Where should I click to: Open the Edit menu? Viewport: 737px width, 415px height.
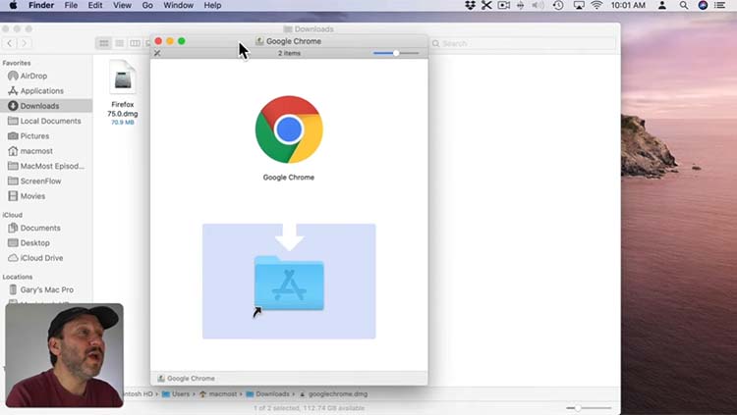click(x=95, y=5)
